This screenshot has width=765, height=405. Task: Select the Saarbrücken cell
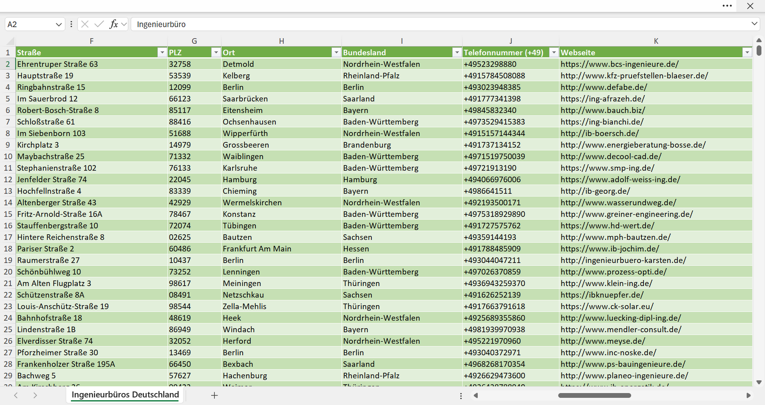click(281, 99)
